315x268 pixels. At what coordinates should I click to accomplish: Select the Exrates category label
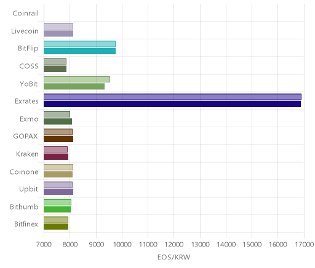click(26, 101)
